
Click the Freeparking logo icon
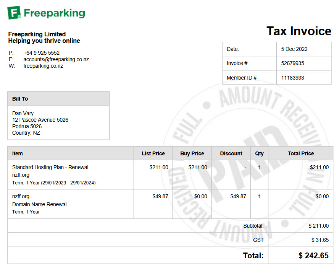tap(14, 13)
